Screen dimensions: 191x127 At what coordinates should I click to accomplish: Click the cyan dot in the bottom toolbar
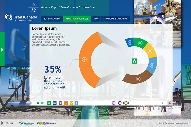point(42,103)
